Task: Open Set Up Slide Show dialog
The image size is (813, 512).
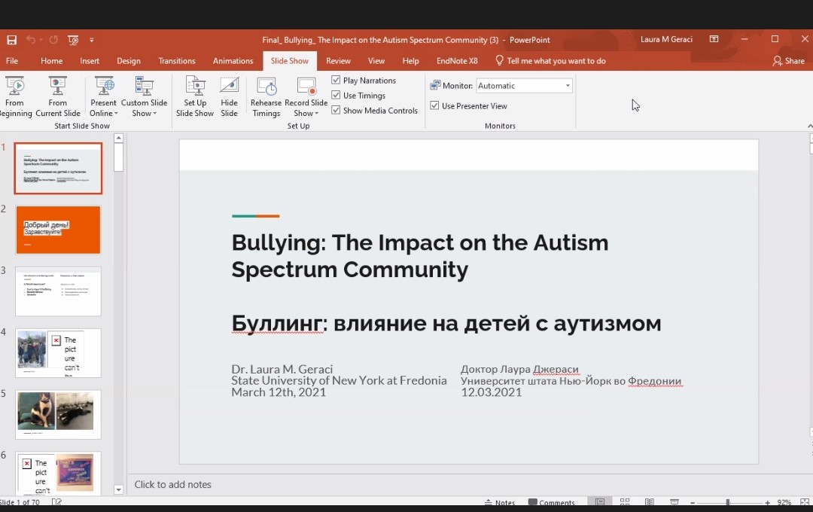Action: (195, 96)
